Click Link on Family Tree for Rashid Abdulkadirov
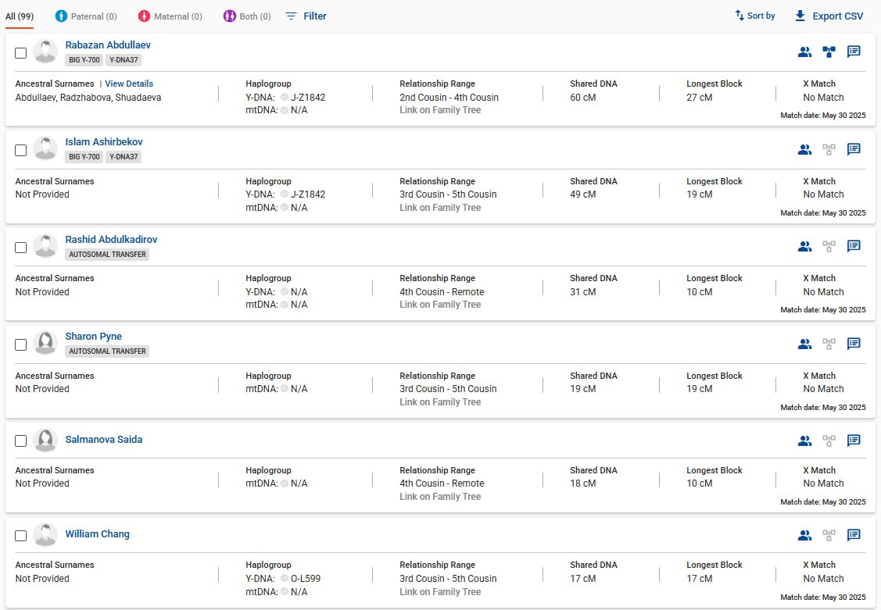This screenshot has height=610, width=881. tap(440, 305)
